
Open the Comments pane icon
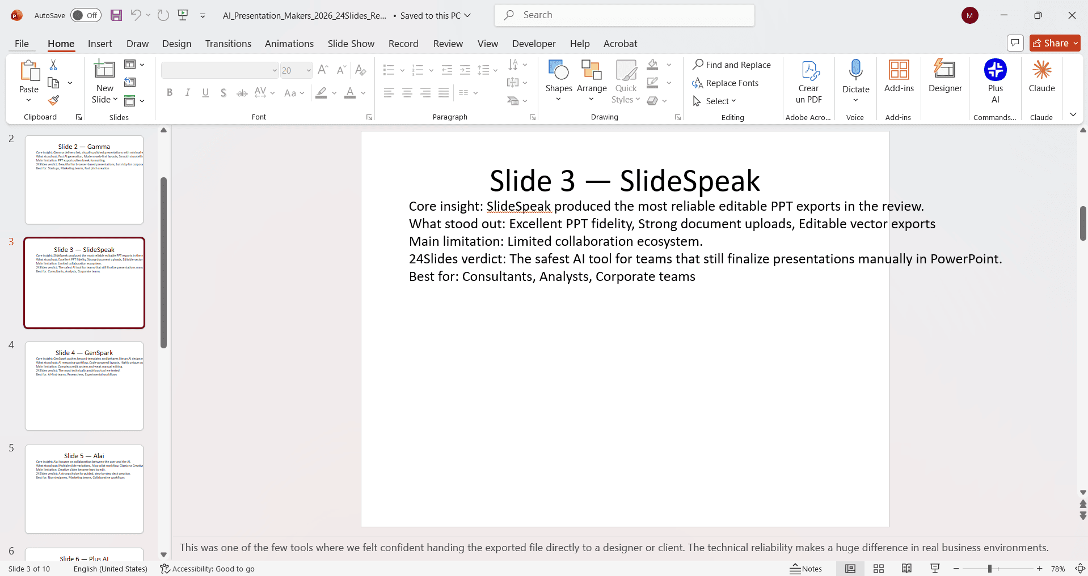click(1015, 43)
